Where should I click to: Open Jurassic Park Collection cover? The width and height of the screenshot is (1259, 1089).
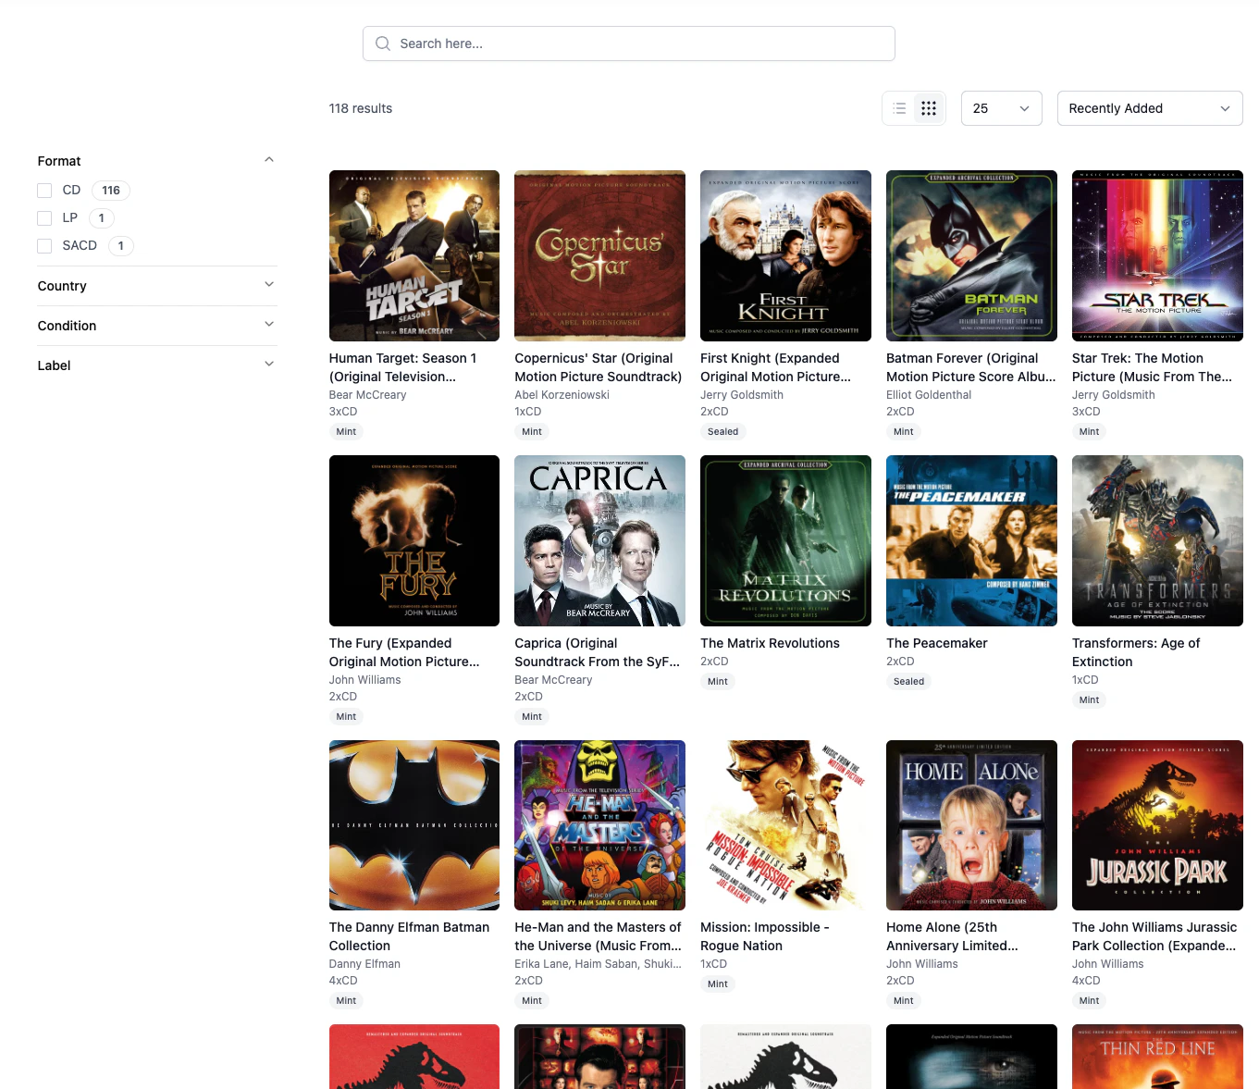[x=1157, y=825]
